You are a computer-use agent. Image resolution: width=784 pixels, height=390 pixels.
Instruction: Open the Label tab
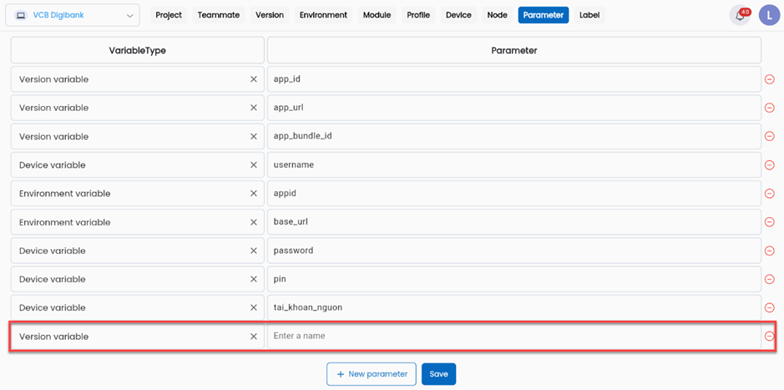[589, 15]
